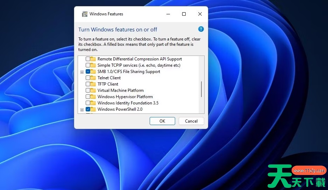Select 'Windows Identity Foundation 3.5' label
The height and width of the screenshot is (190, 328).
click(x=128, y=103)
